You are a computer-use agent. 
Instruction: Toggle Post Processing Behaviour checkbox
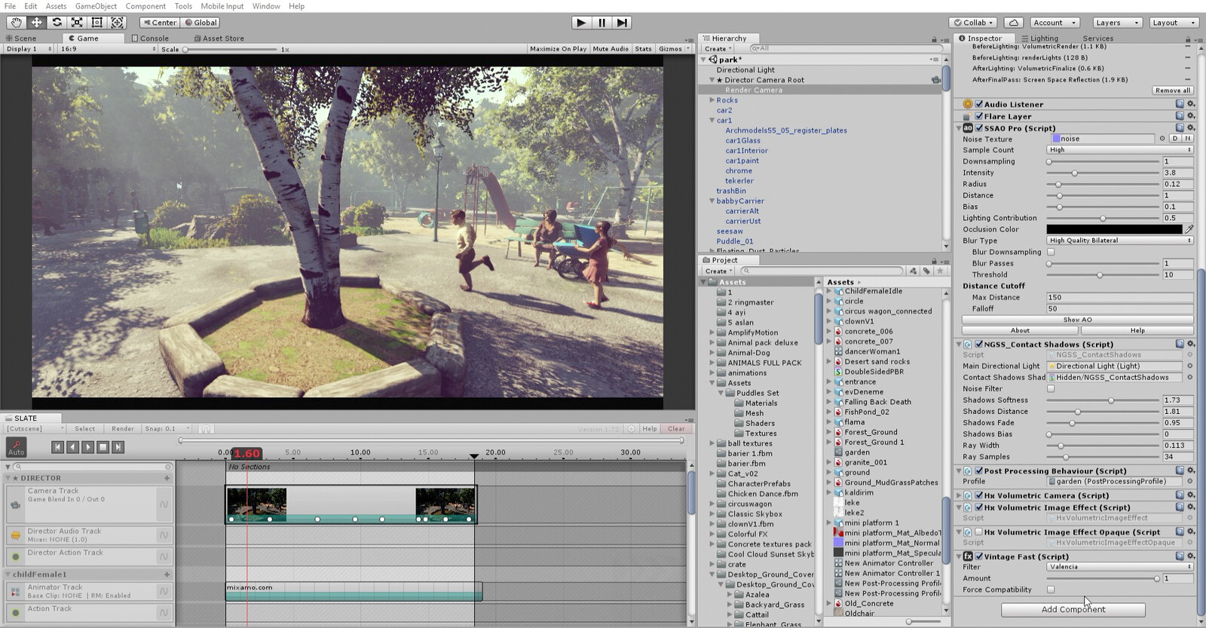[x=978, y=470]
